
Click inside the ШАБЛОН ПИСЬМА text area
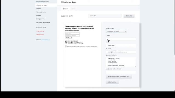tap(121, 62)
